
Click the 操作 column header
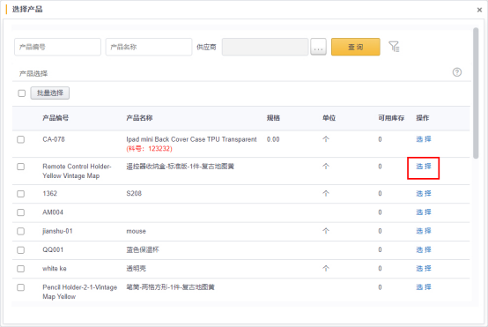click(x=423, y=118)
